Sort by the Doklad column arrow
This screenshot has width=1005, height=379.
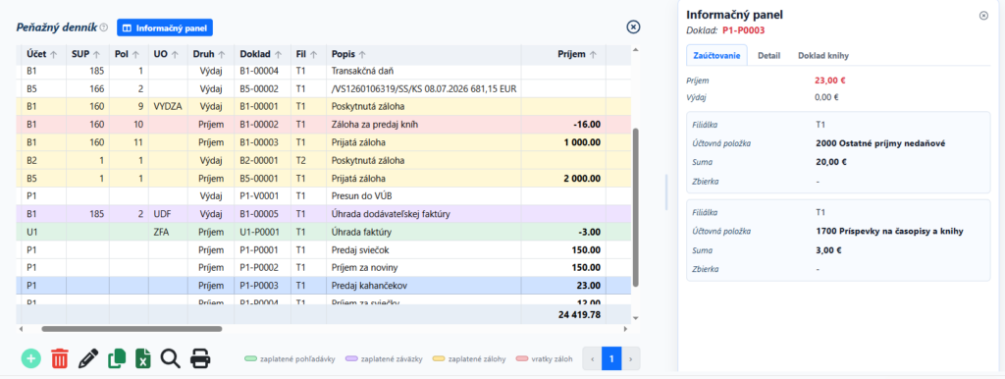click(x=278, y=55)
